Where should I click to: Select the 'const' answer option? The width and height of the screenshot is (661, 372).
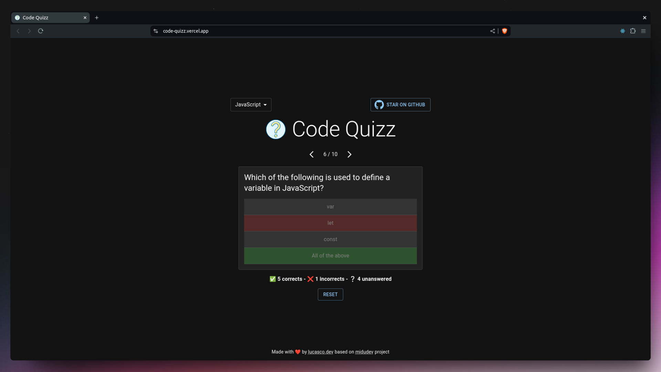click(x=330, y=239)
